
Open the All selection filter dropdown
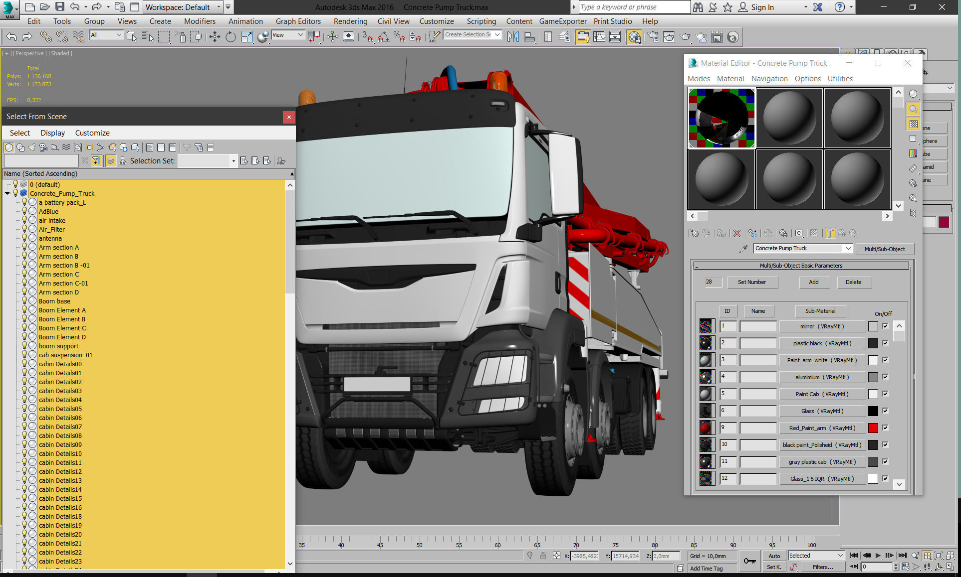pos(106,35)
